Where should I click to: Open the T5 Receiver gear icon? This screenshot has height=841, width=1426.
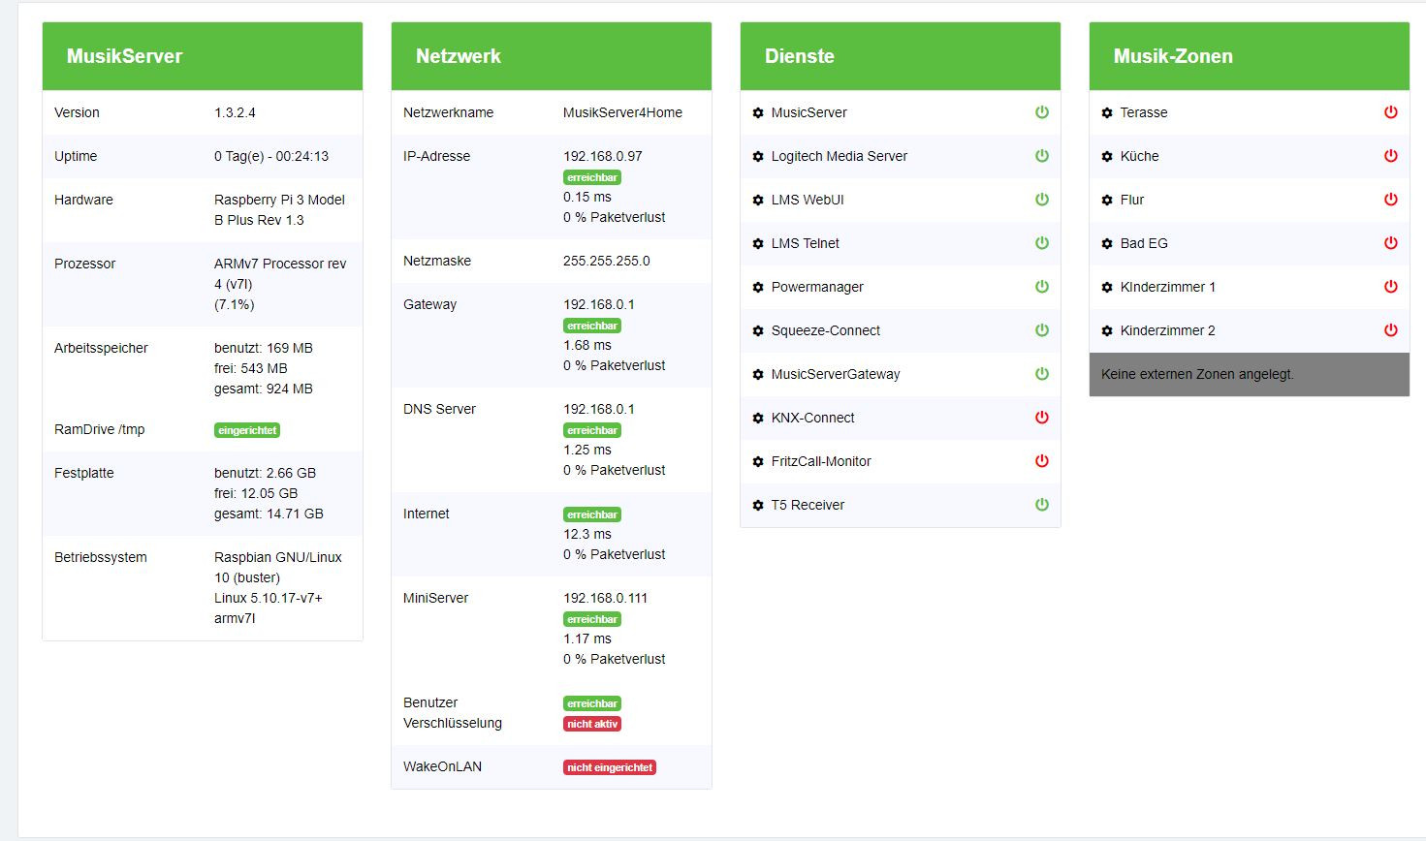point(758,506)
